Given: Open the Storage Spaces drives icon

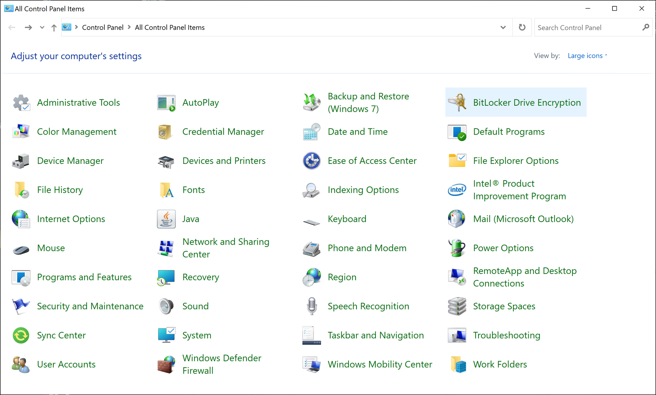Looking at the screenshot, I should coord(457,306).
